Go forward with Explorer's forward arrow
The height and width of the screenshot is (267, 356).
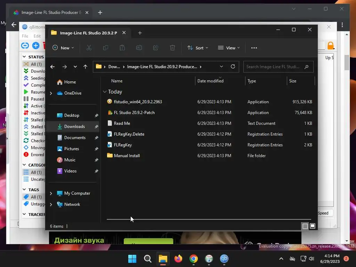coord(64,67)
